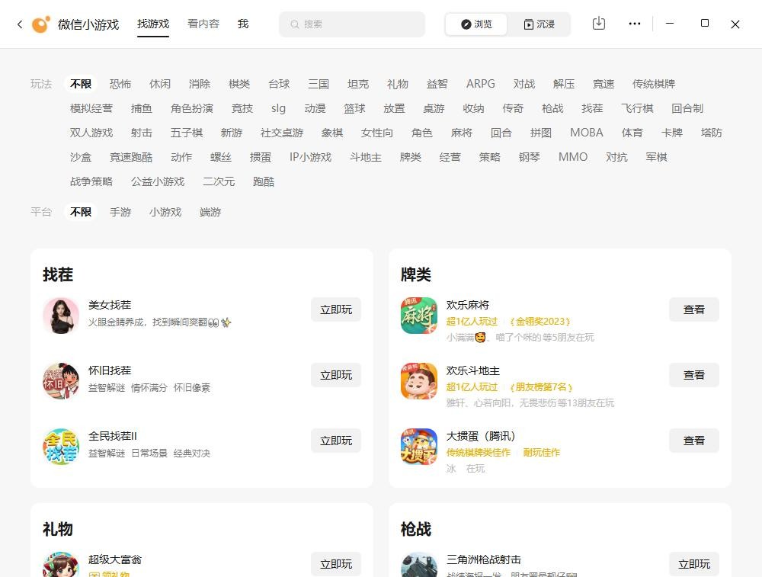Select the 塔防 gameplay tag
762x577 pixels.
712,133
